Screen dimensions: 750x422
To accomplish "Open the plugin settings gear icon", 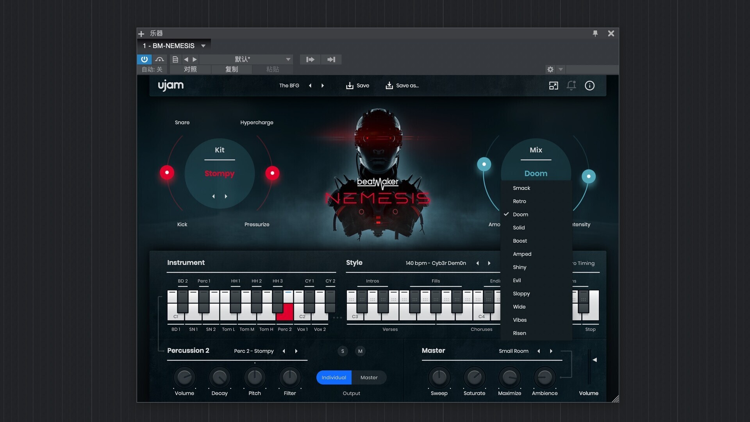I will click(550, 69).
